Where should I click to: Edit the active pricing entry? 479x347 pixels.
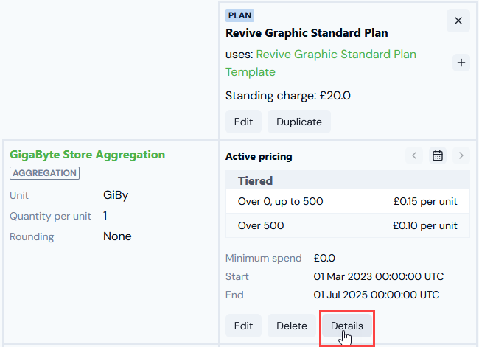(243, 326)
